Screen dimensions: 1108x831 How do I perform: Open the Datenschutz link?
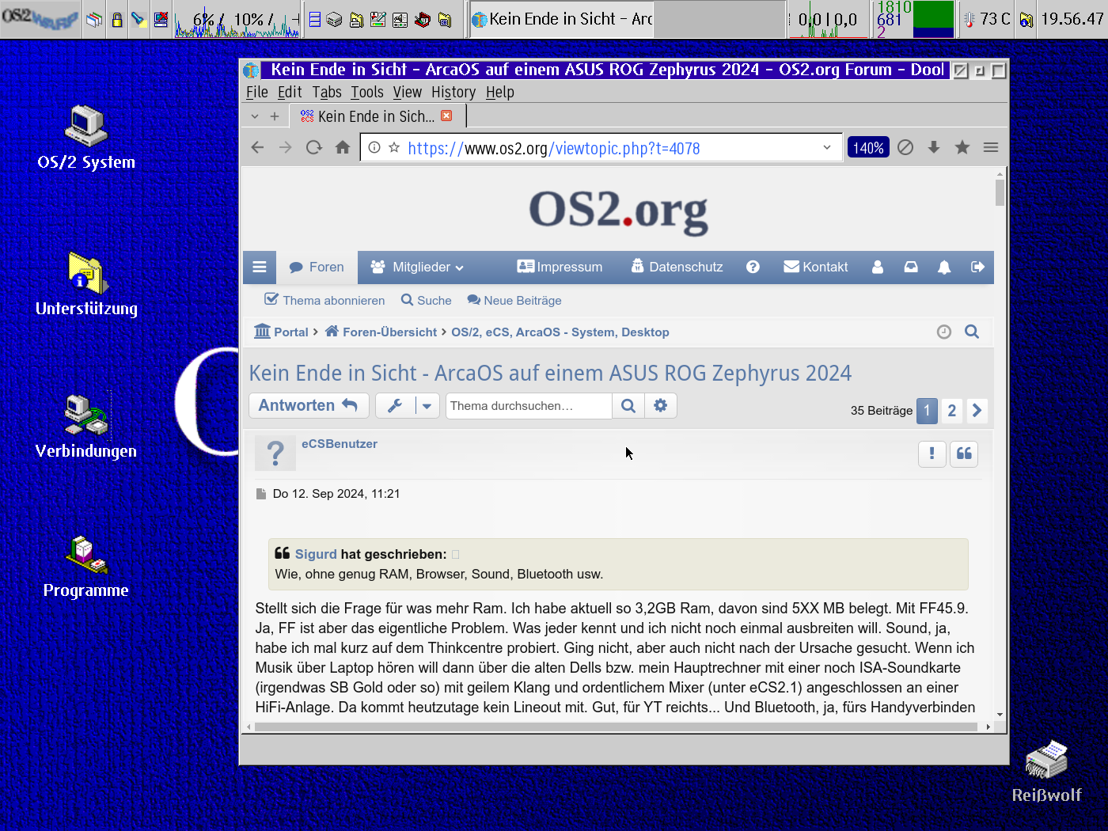[677, 268]
